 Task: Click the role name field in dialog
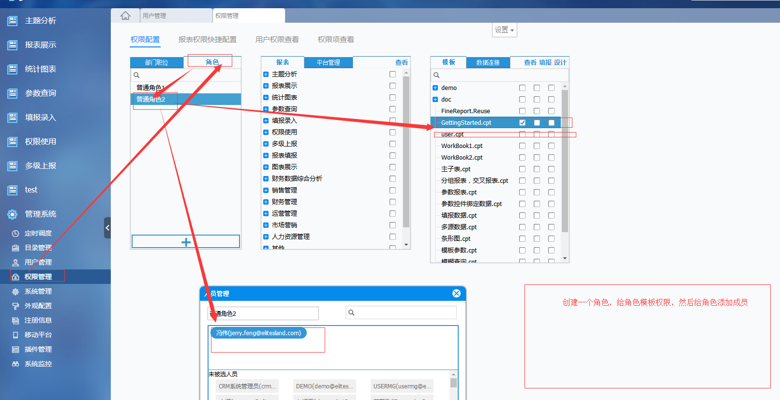click(263, 313)
